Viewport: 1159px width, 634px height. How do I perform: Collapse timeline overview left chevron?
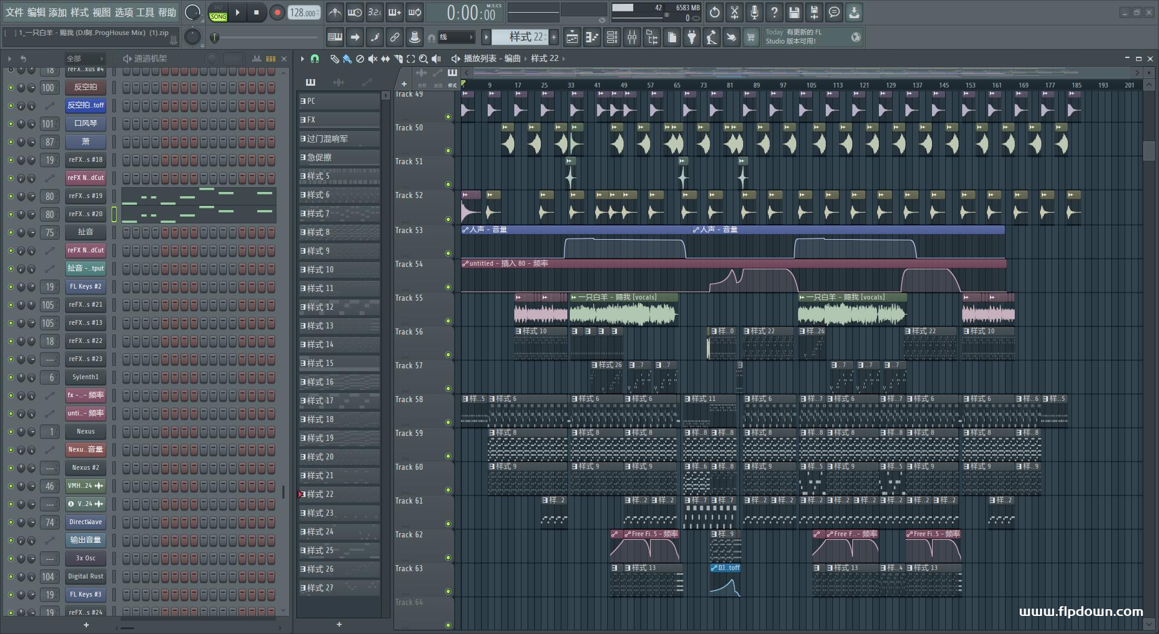467,72
